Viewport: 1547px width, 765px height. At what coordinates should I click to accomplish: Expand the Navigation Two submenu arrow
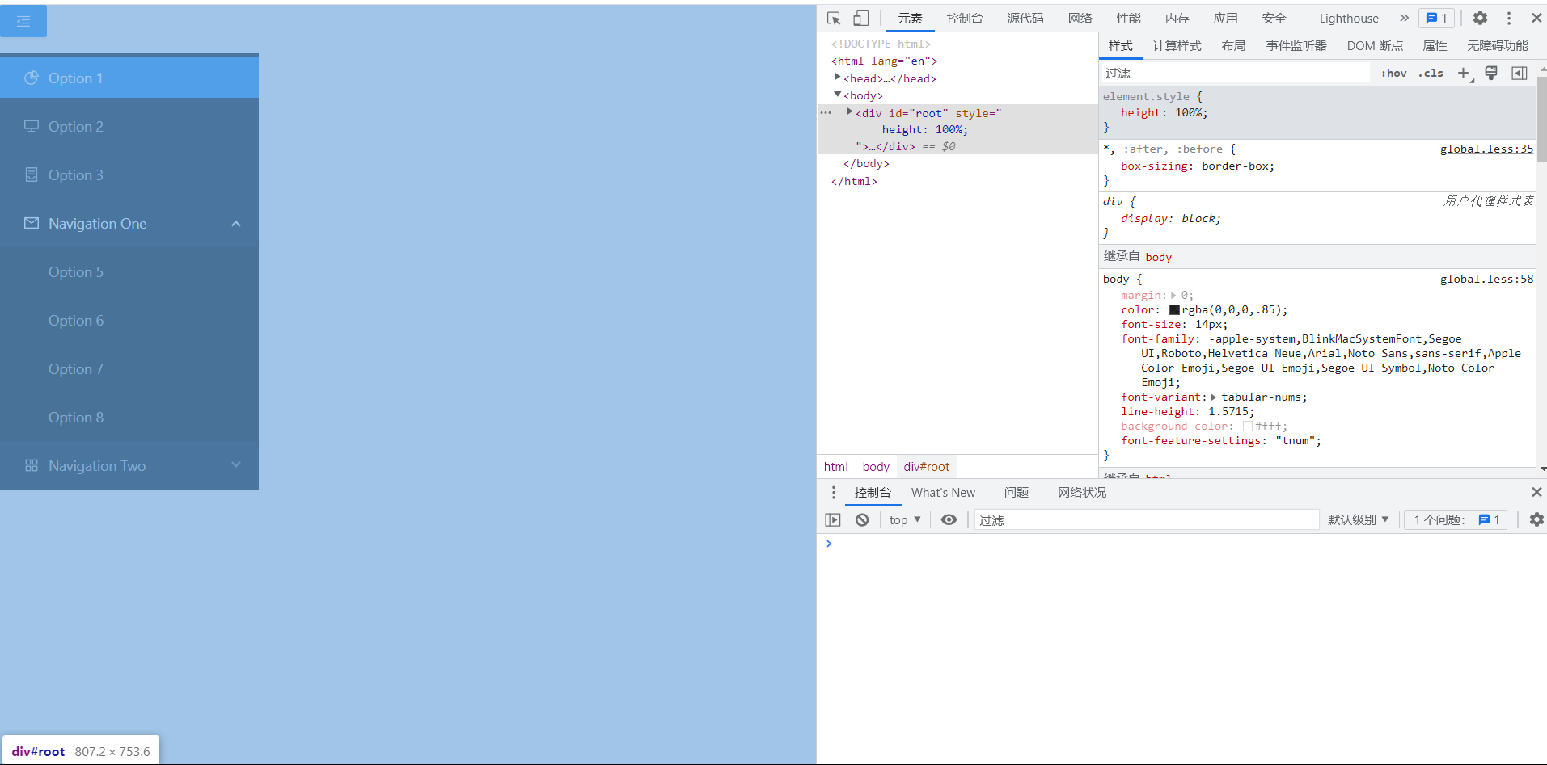[236, 464]
